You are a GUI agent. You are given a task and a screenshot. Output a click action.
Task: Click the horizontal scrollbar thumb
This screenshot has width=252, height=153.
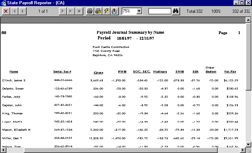point(121,150)
